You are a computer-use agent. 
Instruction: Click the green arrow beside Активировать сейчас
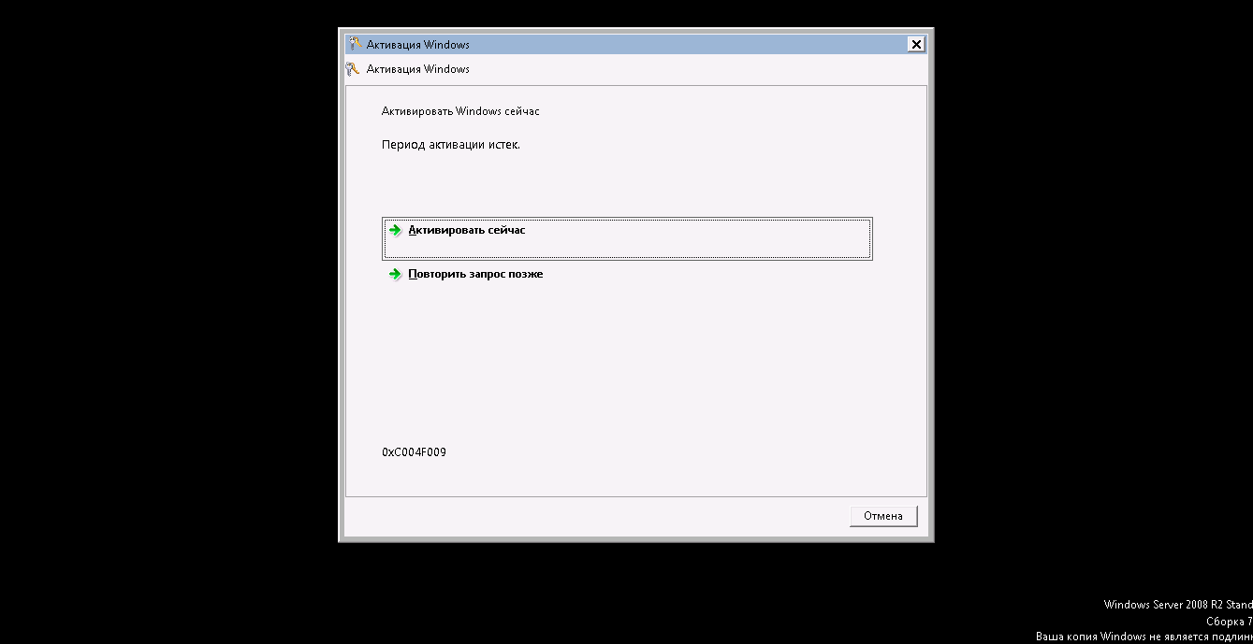396,230
